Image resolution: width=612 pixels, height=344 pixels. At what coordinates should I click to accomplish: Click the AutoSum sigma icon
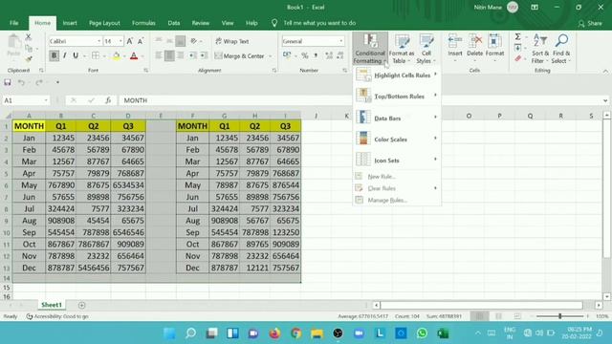(517, 36)
